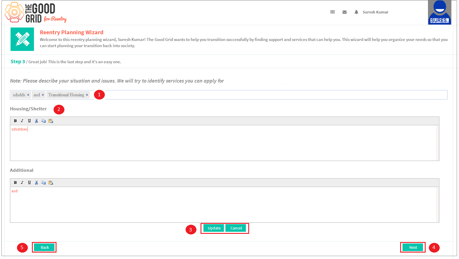This screenshot has height=259, width=459.
Task: Go to Next wizard step
Action: 413,247
